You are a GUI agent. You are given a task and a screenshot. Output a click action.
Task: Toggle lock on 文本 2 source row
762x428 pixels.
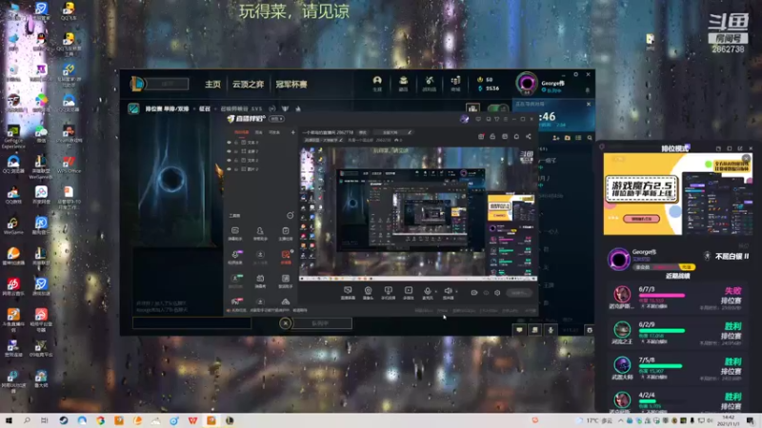click(x=236, y=160)
